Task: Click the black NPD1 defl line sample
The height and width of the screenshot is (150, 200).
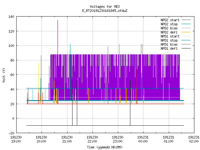Action: pos(186,48)
